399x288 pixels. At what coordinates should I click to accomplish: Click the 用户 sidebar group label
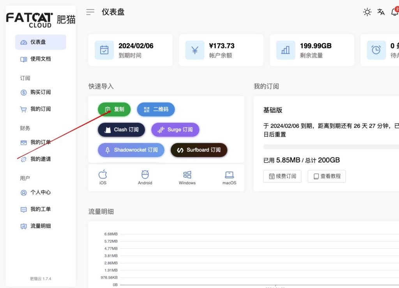(25, 178)
